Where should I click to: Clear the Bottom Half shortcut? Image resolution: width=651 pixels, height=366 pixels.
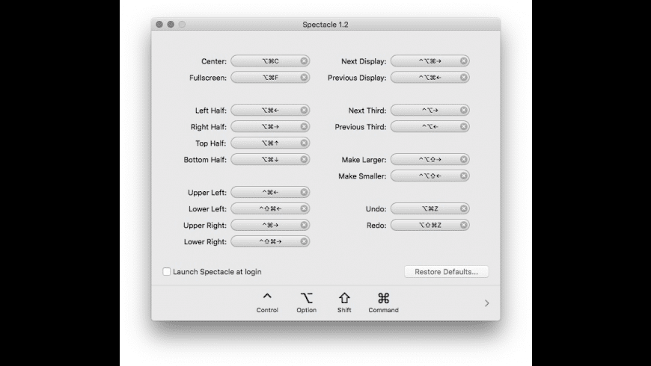(304, 160)
